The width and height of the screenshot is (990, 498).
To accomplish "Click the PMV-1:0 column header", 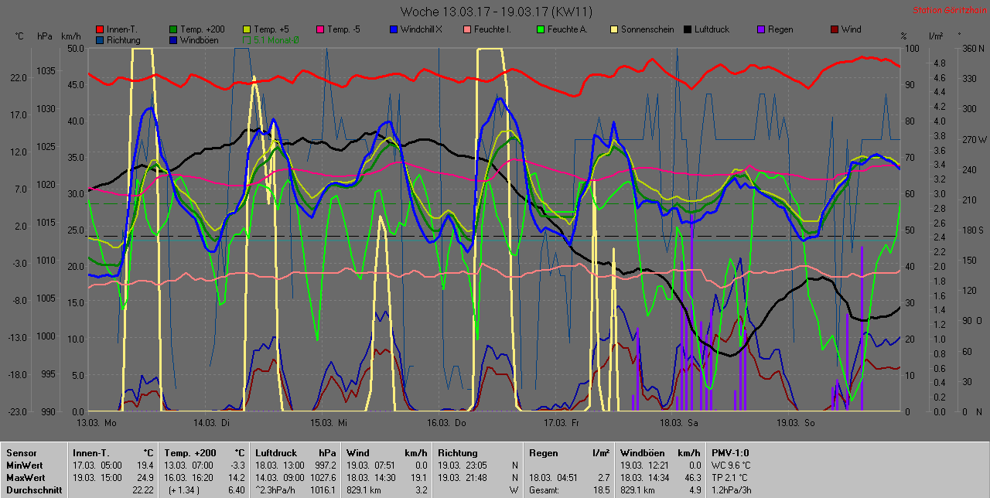I will pyautogui.click(x=730, y=453).
